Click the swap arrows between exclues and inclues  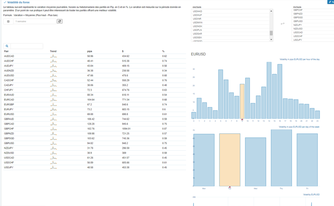coord(282,23)
